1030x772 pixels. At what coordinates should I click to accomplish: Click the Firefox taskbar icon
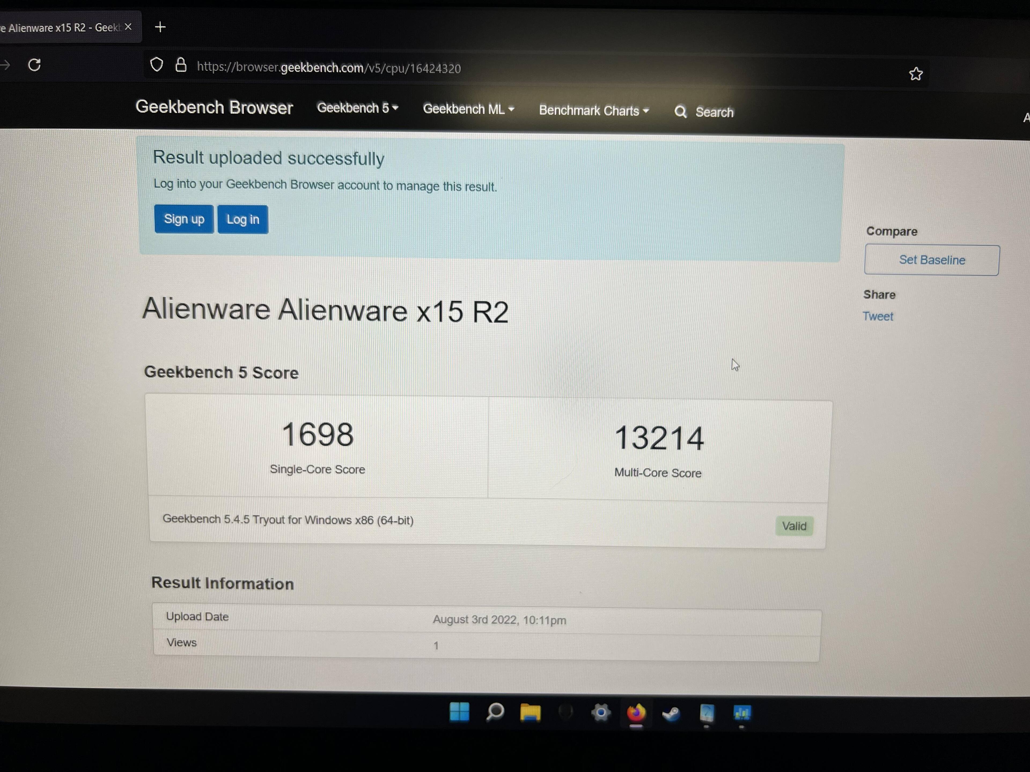coord(636,712)
